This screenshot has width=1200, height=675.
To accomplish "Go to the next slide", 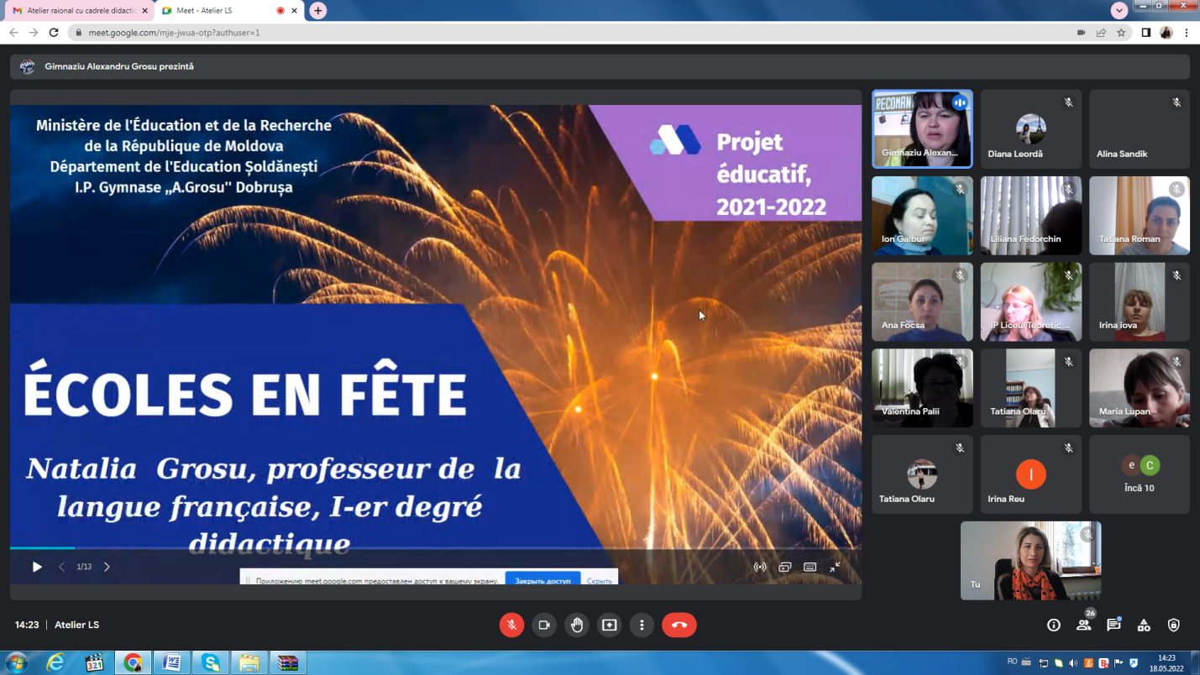I will [107, 567].
